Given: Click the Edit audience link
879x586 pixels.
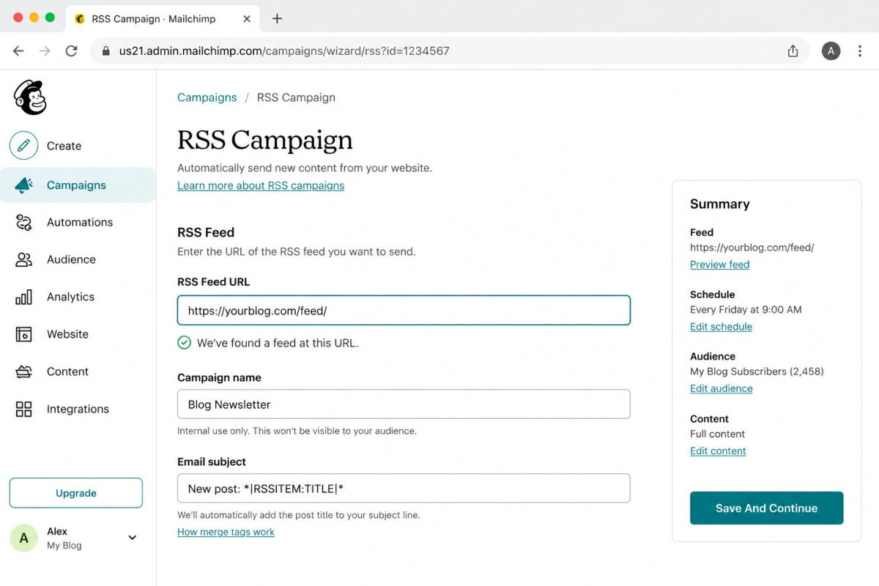Looking at the screenshot, I should tap(722, 389).
